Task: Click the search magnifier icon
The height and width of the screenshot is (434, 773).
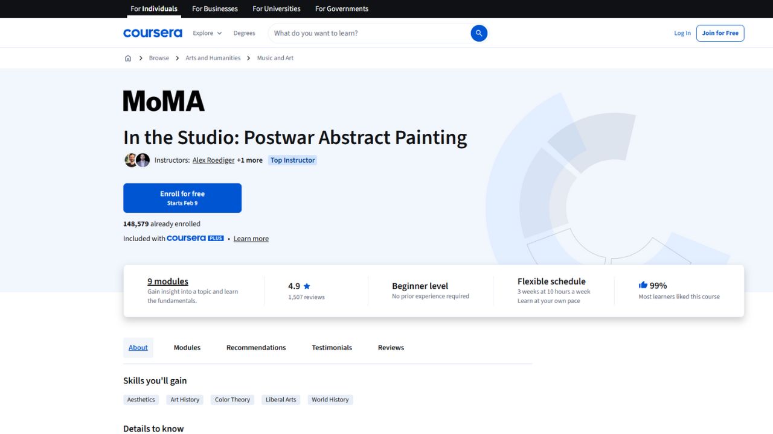Action: coord(479,33)
